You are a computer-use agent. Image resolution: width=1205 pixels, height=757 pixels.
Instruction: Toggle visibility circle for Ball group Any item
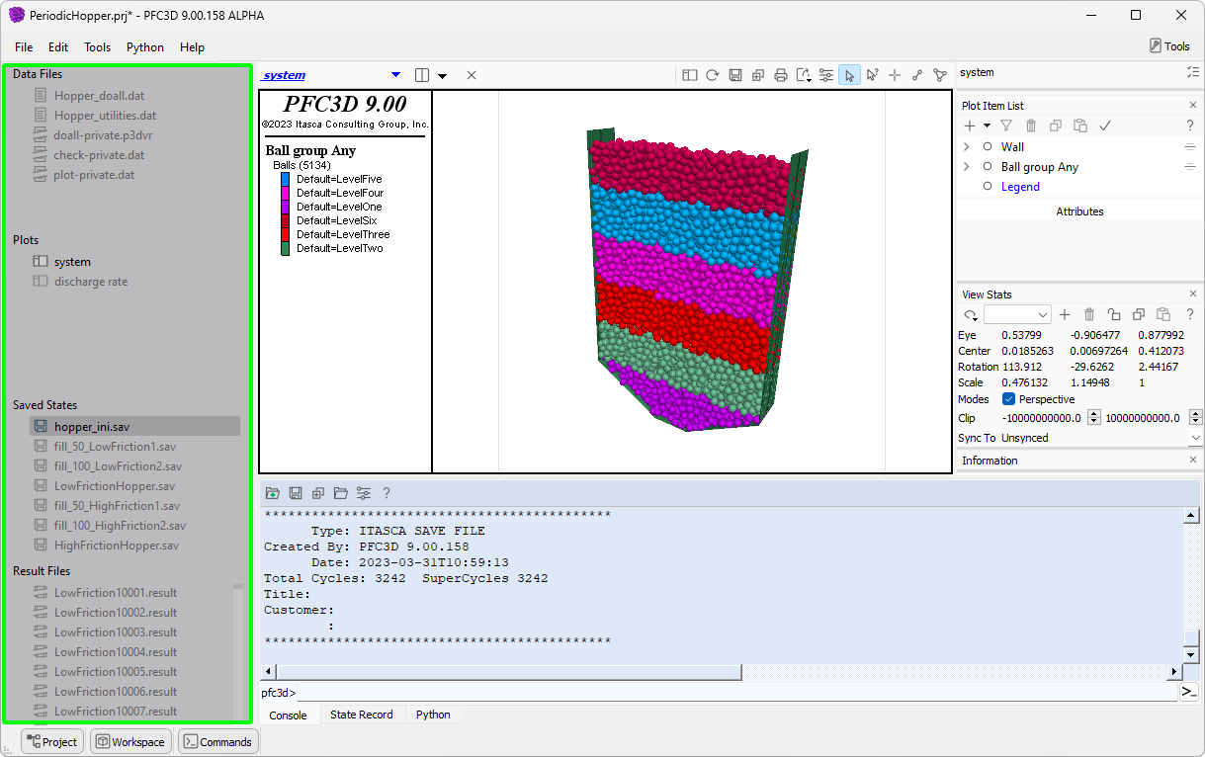(987, 166)
